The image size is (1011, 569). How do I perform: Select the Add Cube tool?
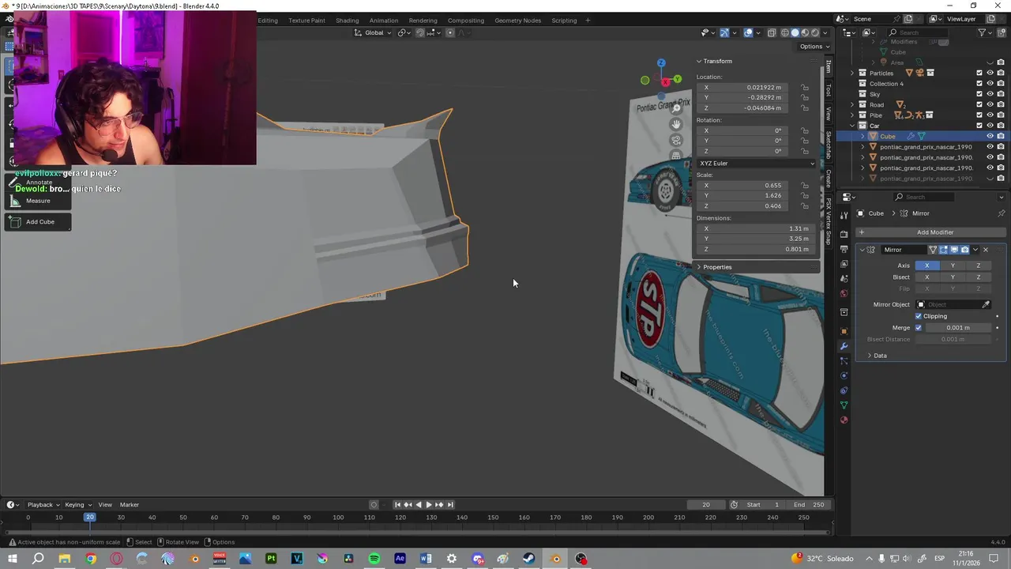coord(38,222)
